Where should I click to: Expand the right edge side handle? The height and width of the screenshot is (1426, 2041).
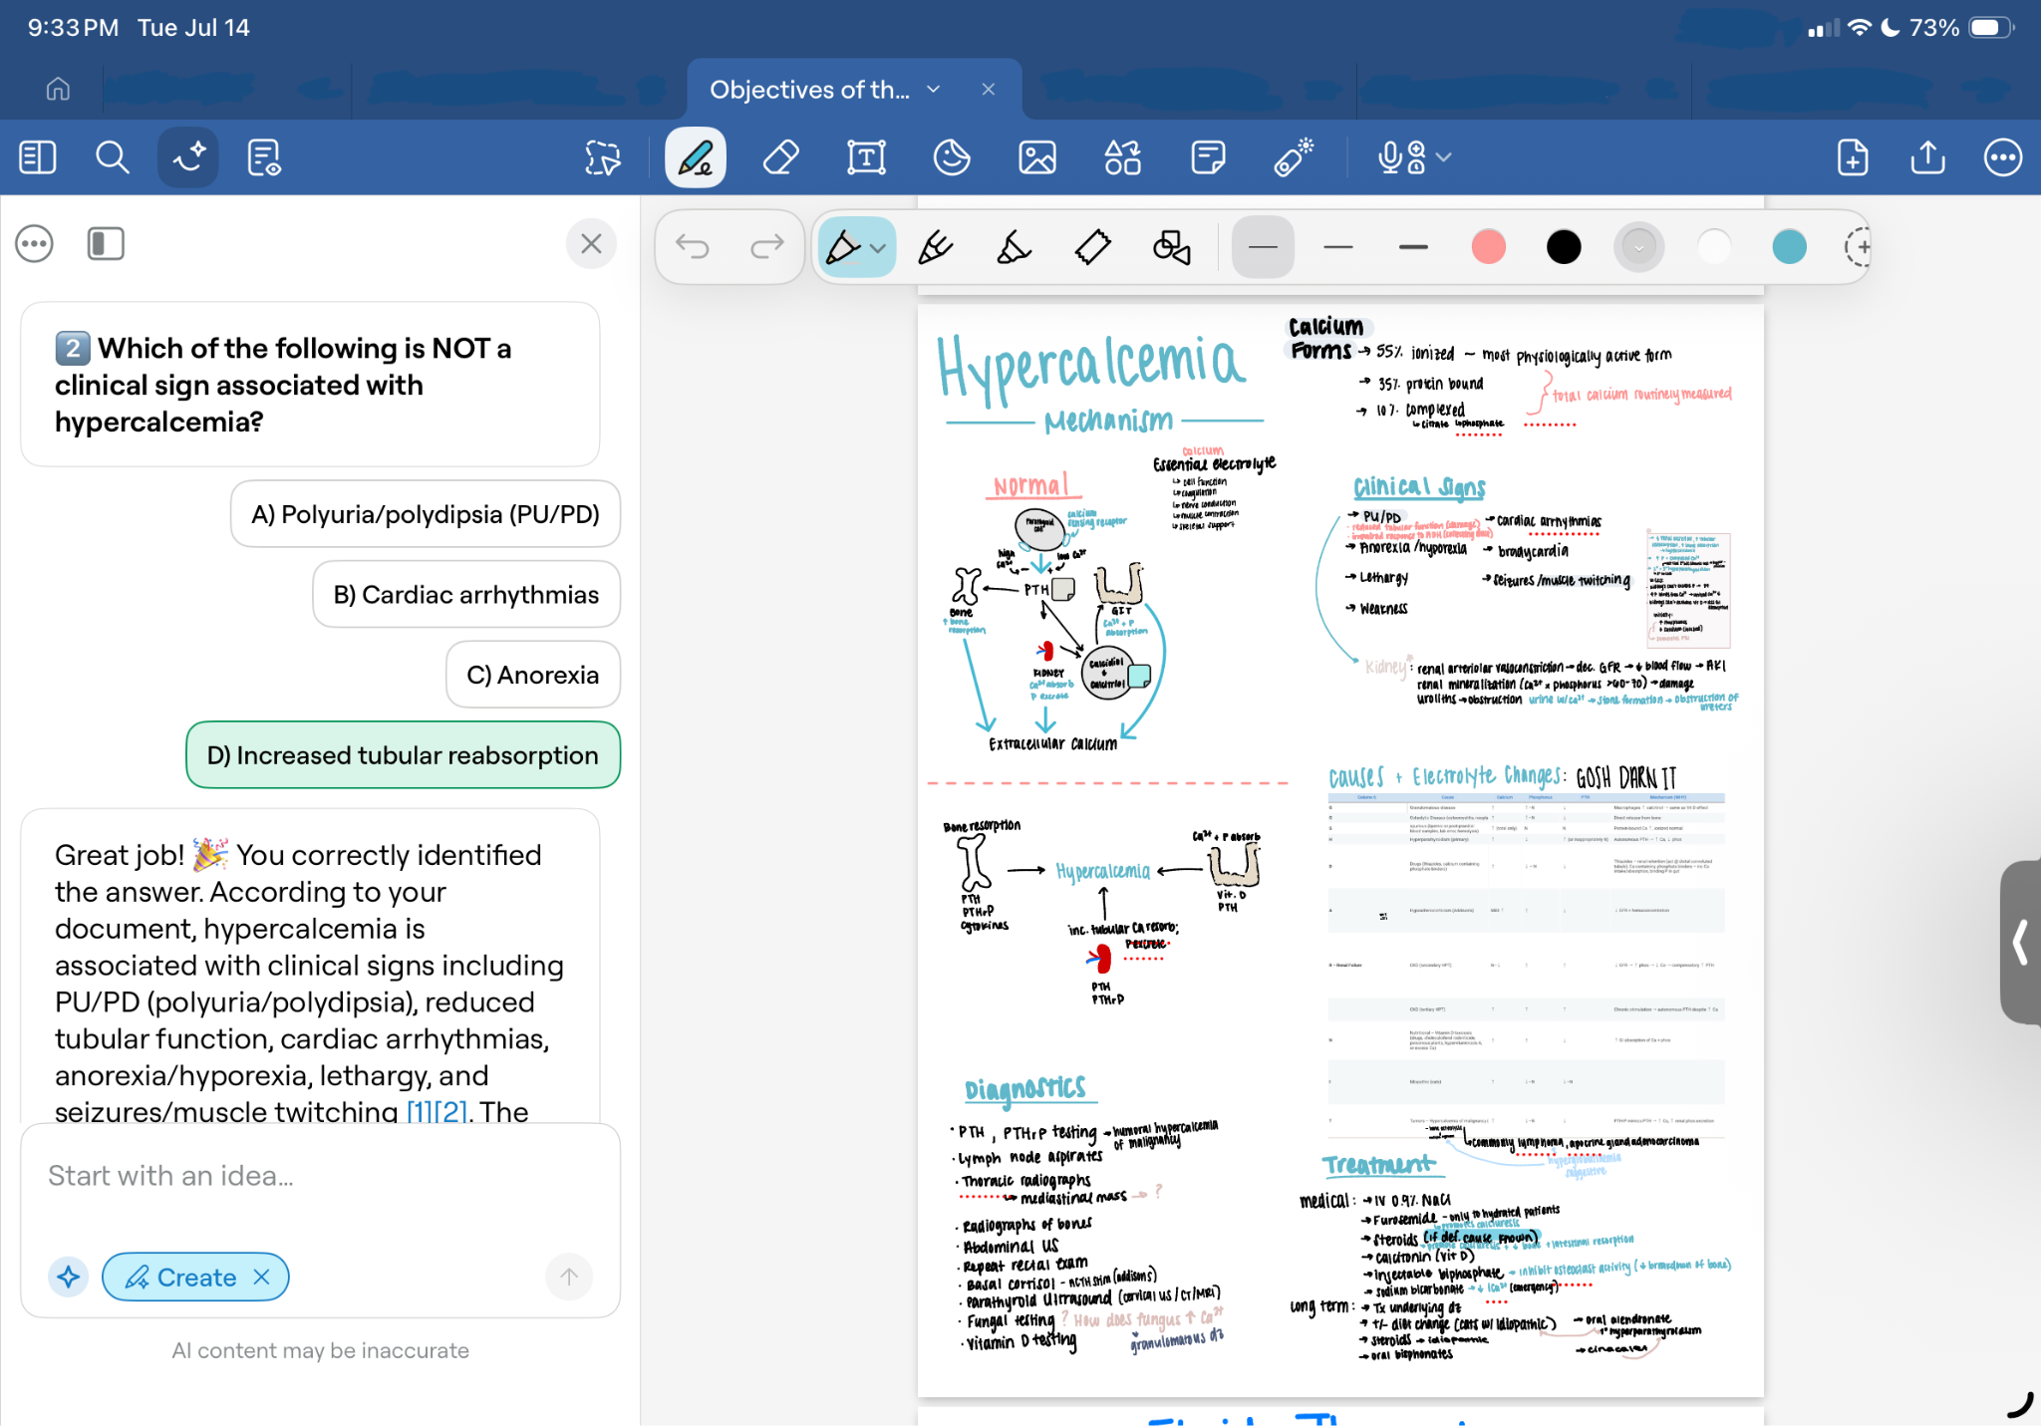2020,942
